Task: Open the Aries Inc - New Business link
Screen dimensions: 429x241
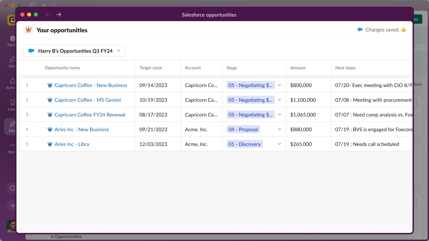Action: tap(82, 130)
